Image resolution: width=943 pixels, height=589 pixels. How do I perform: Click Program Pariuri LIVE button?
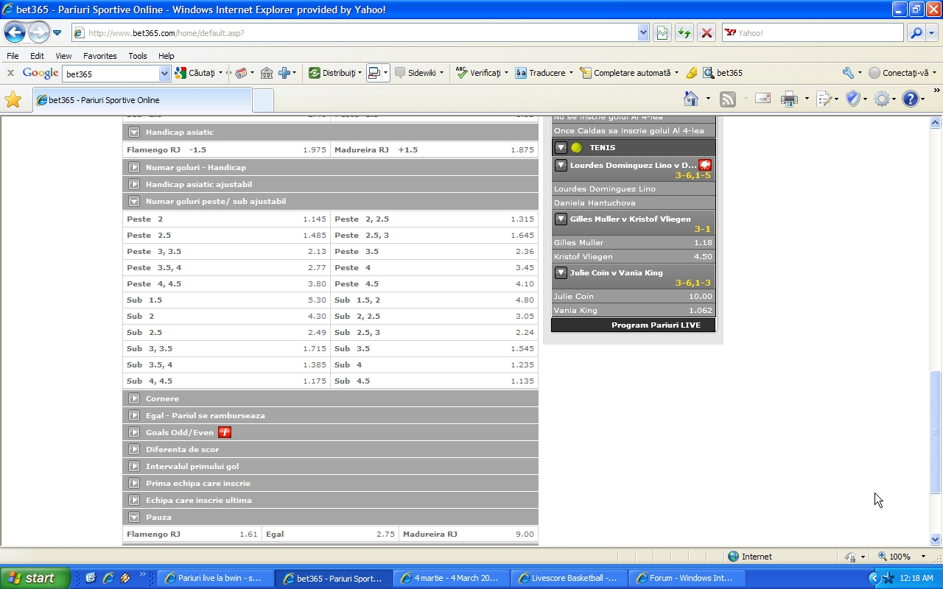634,325
